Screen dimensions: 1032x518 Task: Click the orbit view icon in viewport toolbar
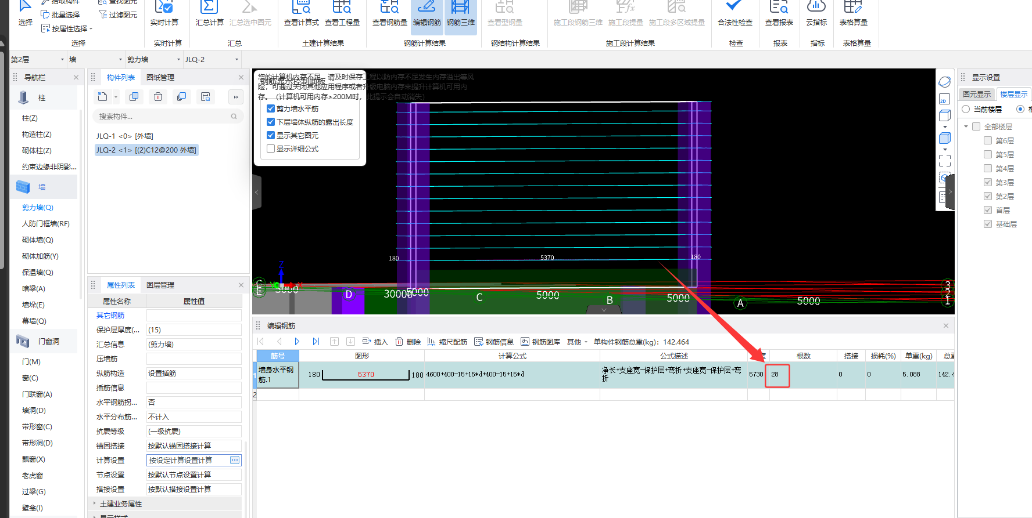coord(945,82)
